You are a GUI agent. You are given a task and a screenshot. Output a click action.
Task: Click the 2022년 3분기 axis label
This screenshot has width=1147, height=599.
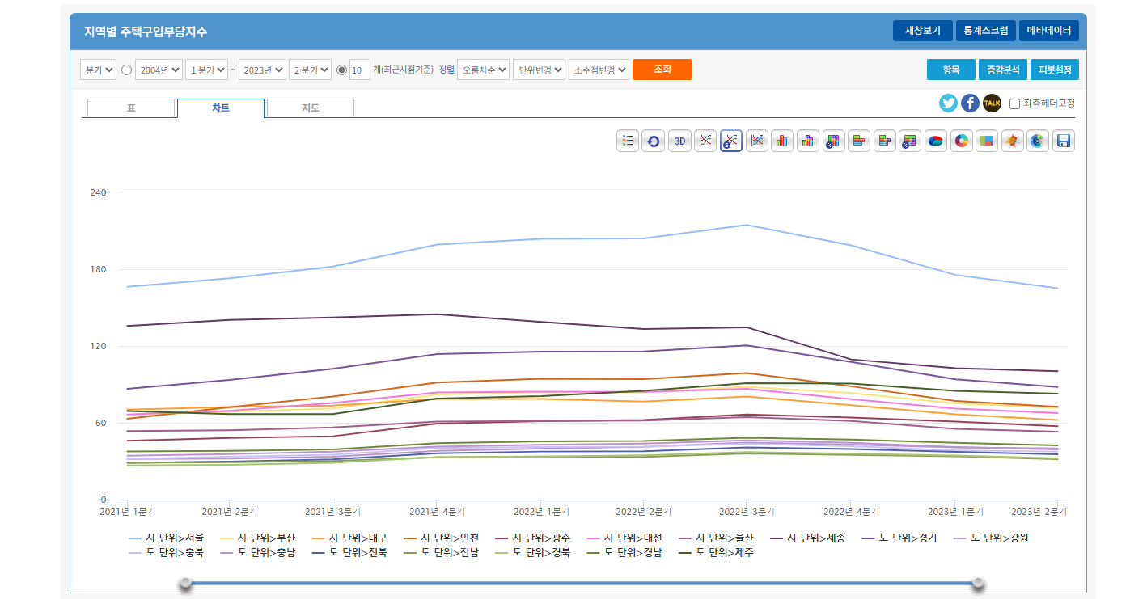point(747,512)
